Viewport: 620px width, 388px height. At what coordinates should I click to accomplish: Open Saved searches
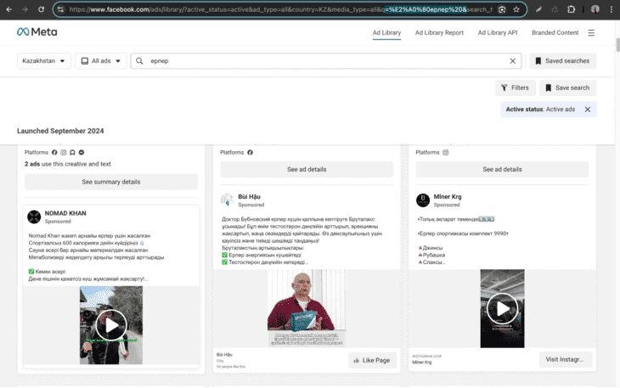click(562, 61)
